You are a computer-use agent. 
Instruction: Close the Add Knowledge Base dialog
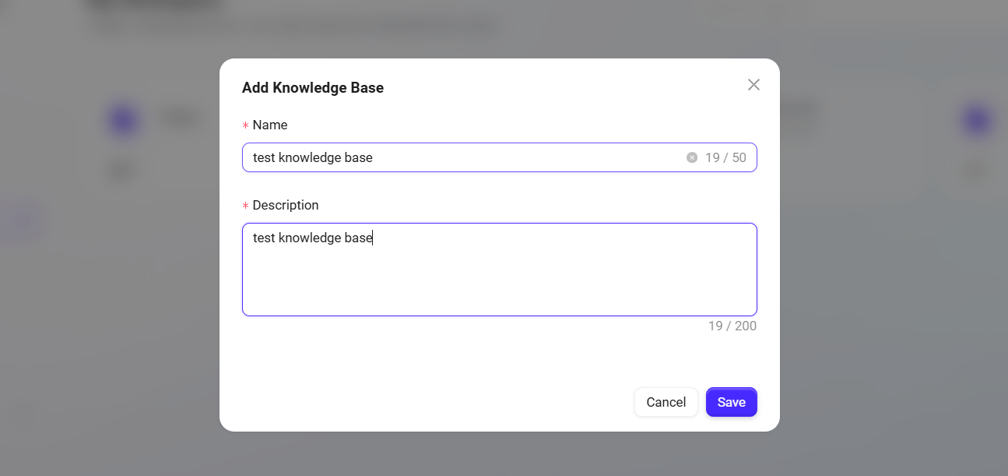[753, 85]
